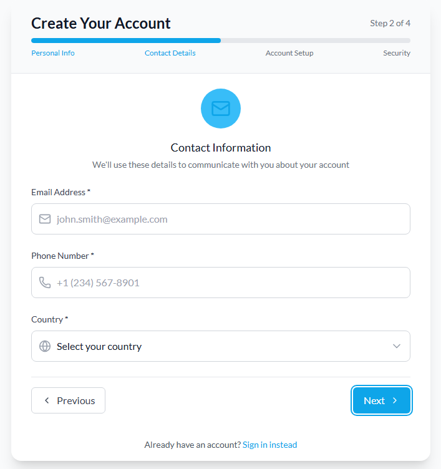Go back with the Previous button

(x=68, y=400)
